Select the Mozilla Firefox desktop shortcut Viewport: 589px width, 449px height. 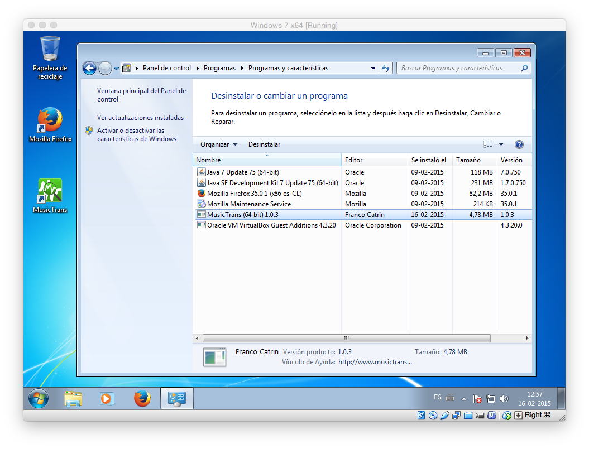click(x=50, y=125)
